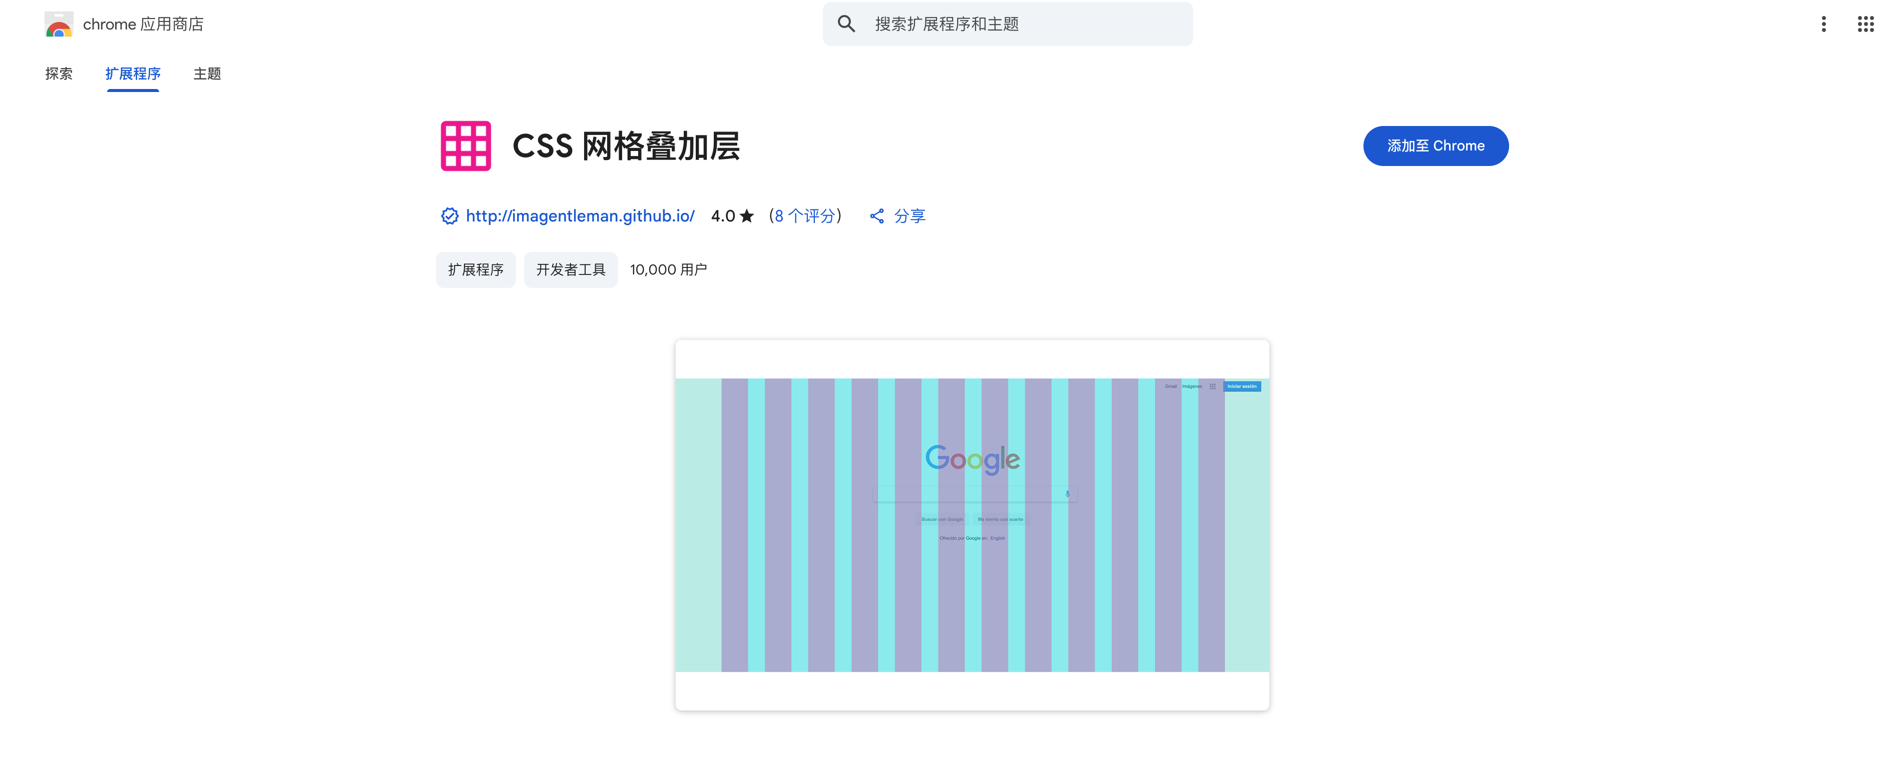Image resolution: width=1891 pixels, height=777 pixels.
Task: Select the 扩展程序 tab
Action: pos(133,73)
